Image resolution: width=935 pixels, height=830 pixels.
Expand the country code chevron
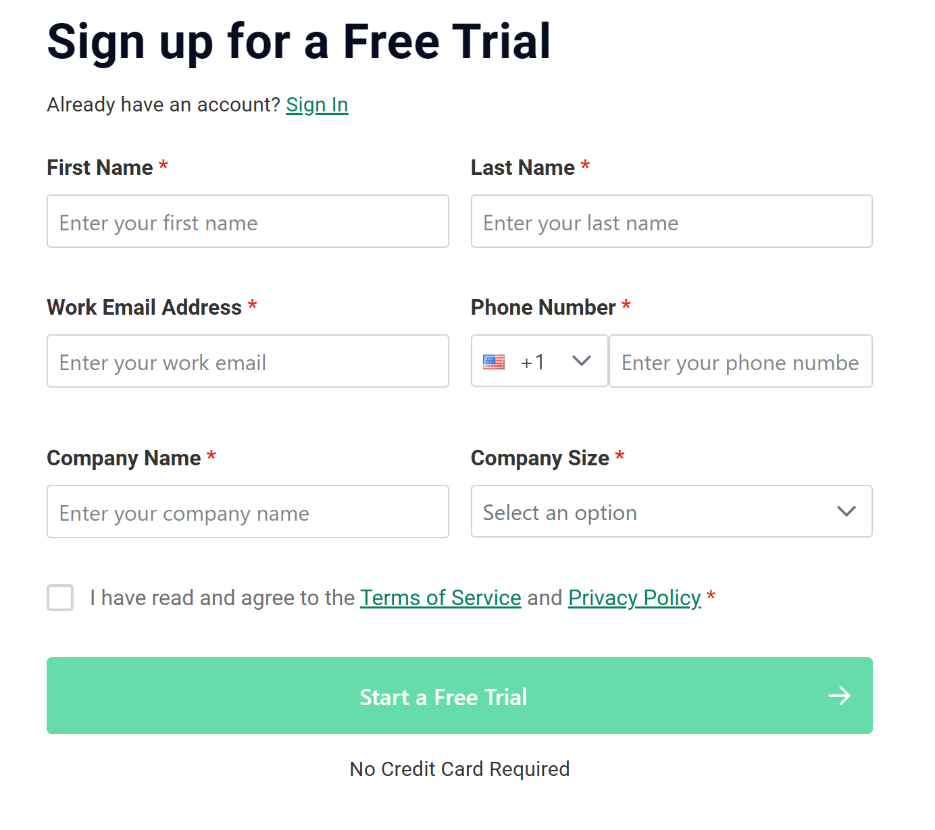pyautogui.click(x=581, y=361)
